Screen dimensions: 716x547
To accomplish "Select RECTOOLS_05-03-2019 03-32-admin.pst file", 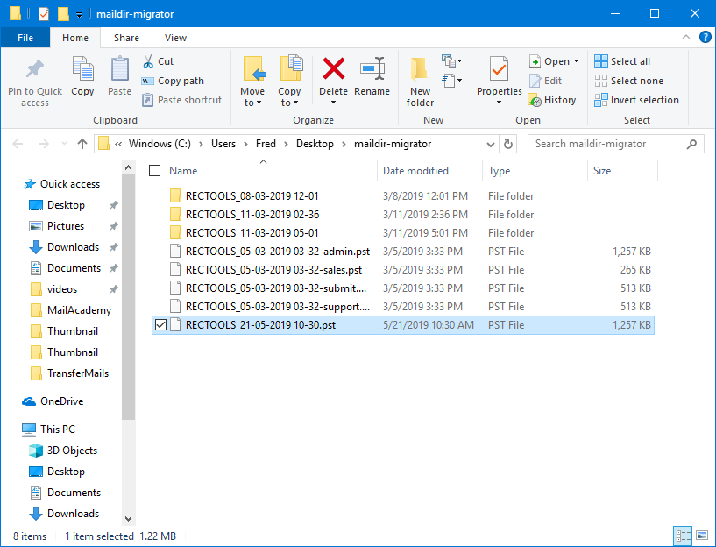I will [x=278, y=252].
